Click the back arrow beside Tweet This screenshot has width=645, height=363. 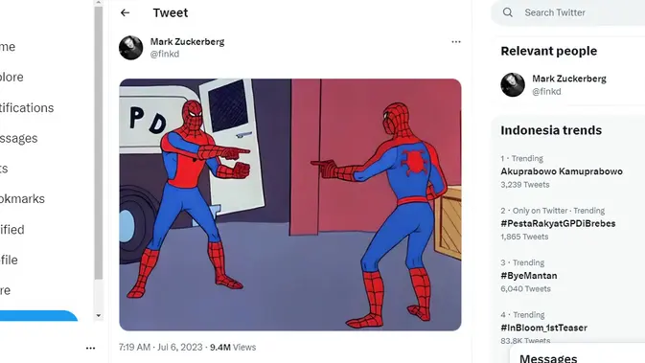coord(125,12)
